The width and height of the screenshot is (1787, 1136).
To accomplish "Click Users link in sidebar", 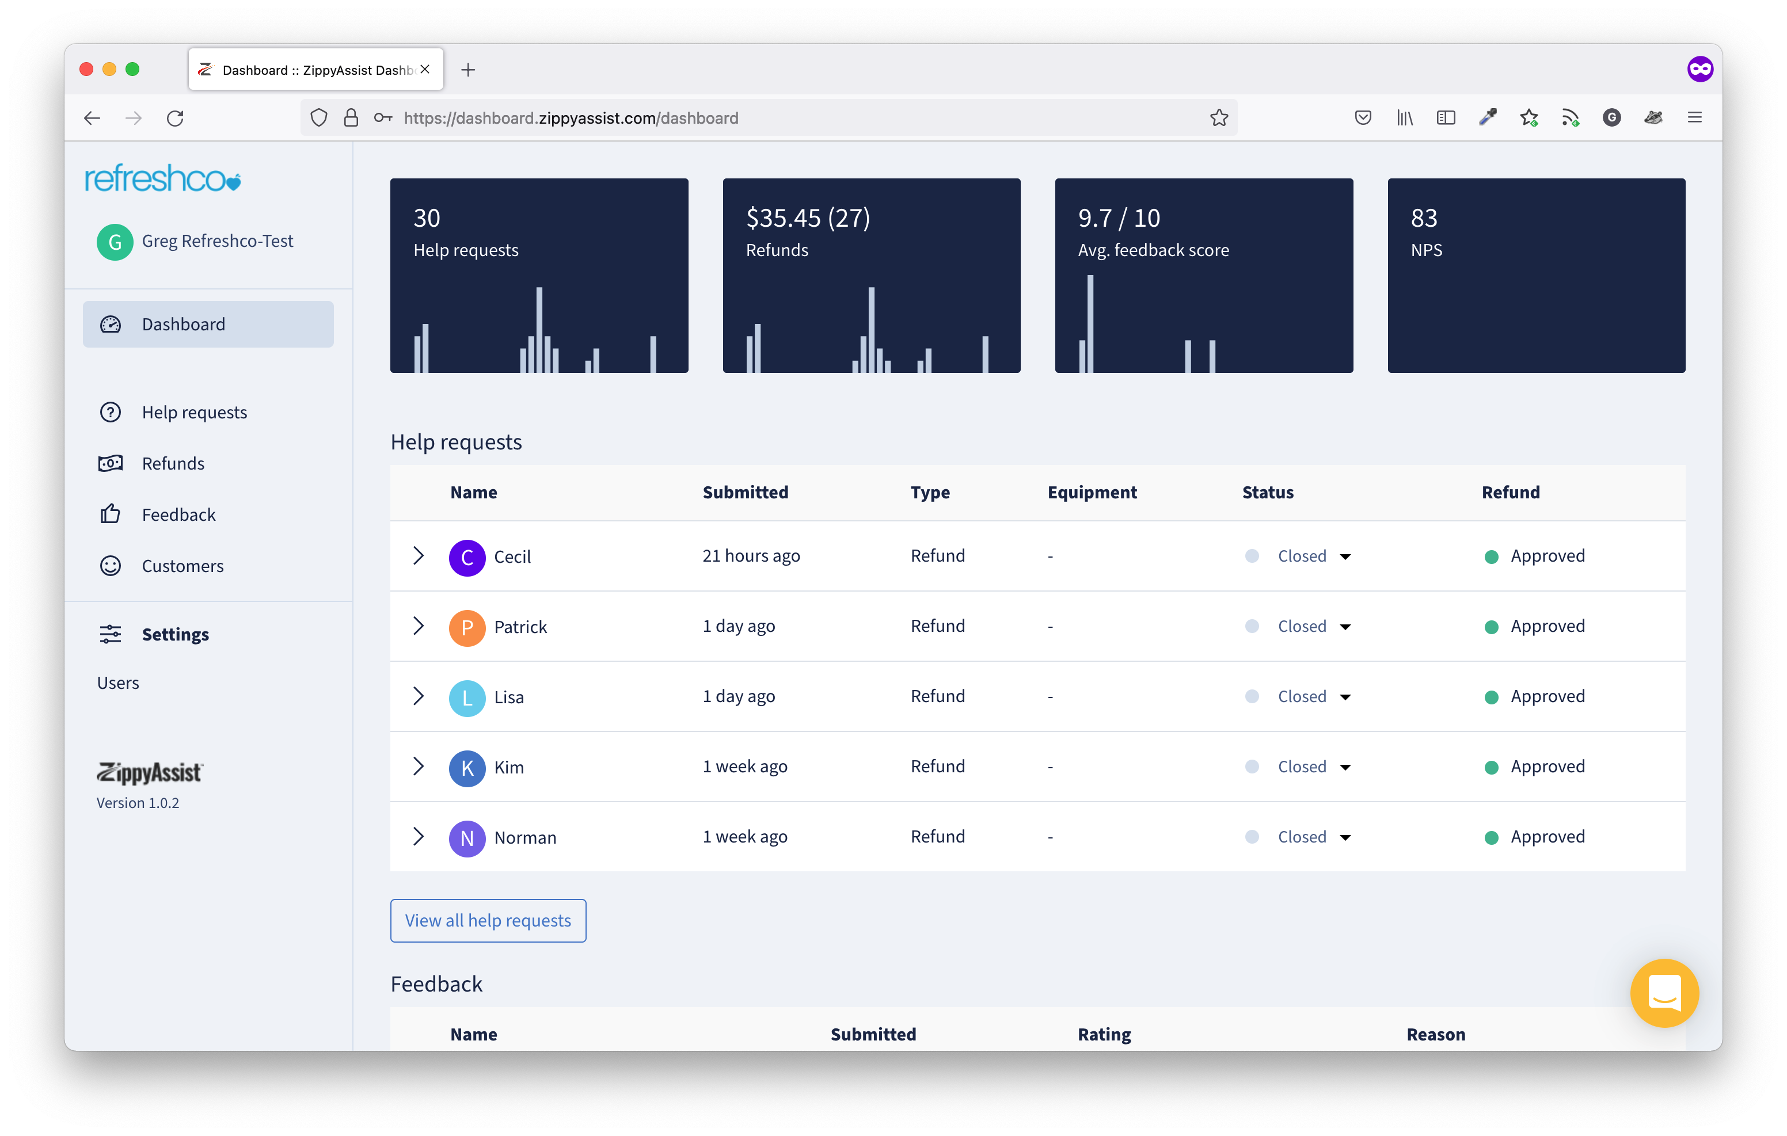I will pos(119,682).
